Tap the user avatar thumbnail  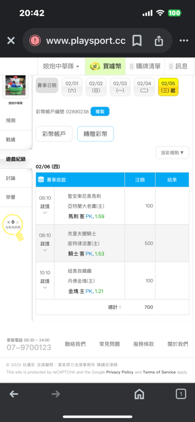click(15, 86)
